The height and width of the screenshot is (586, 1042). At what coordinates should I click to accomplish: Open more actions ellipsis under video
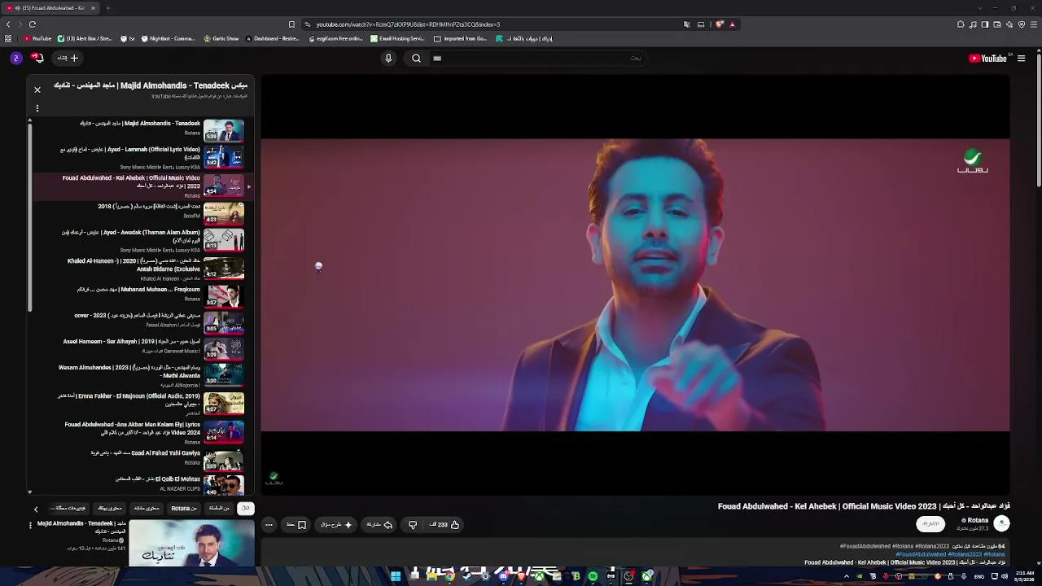pos(269,525)
